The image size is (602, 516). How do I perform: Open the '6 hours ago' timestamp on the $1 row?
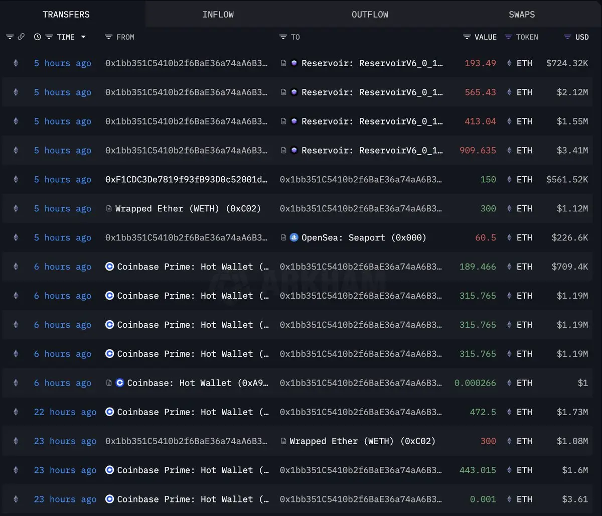(63, 383)
